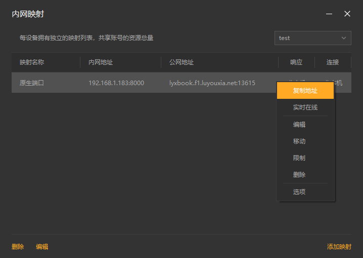363x258 pixels.
Task: Click public address lyxbook.f1.luyouxia.net:13615
Action: 212,83
